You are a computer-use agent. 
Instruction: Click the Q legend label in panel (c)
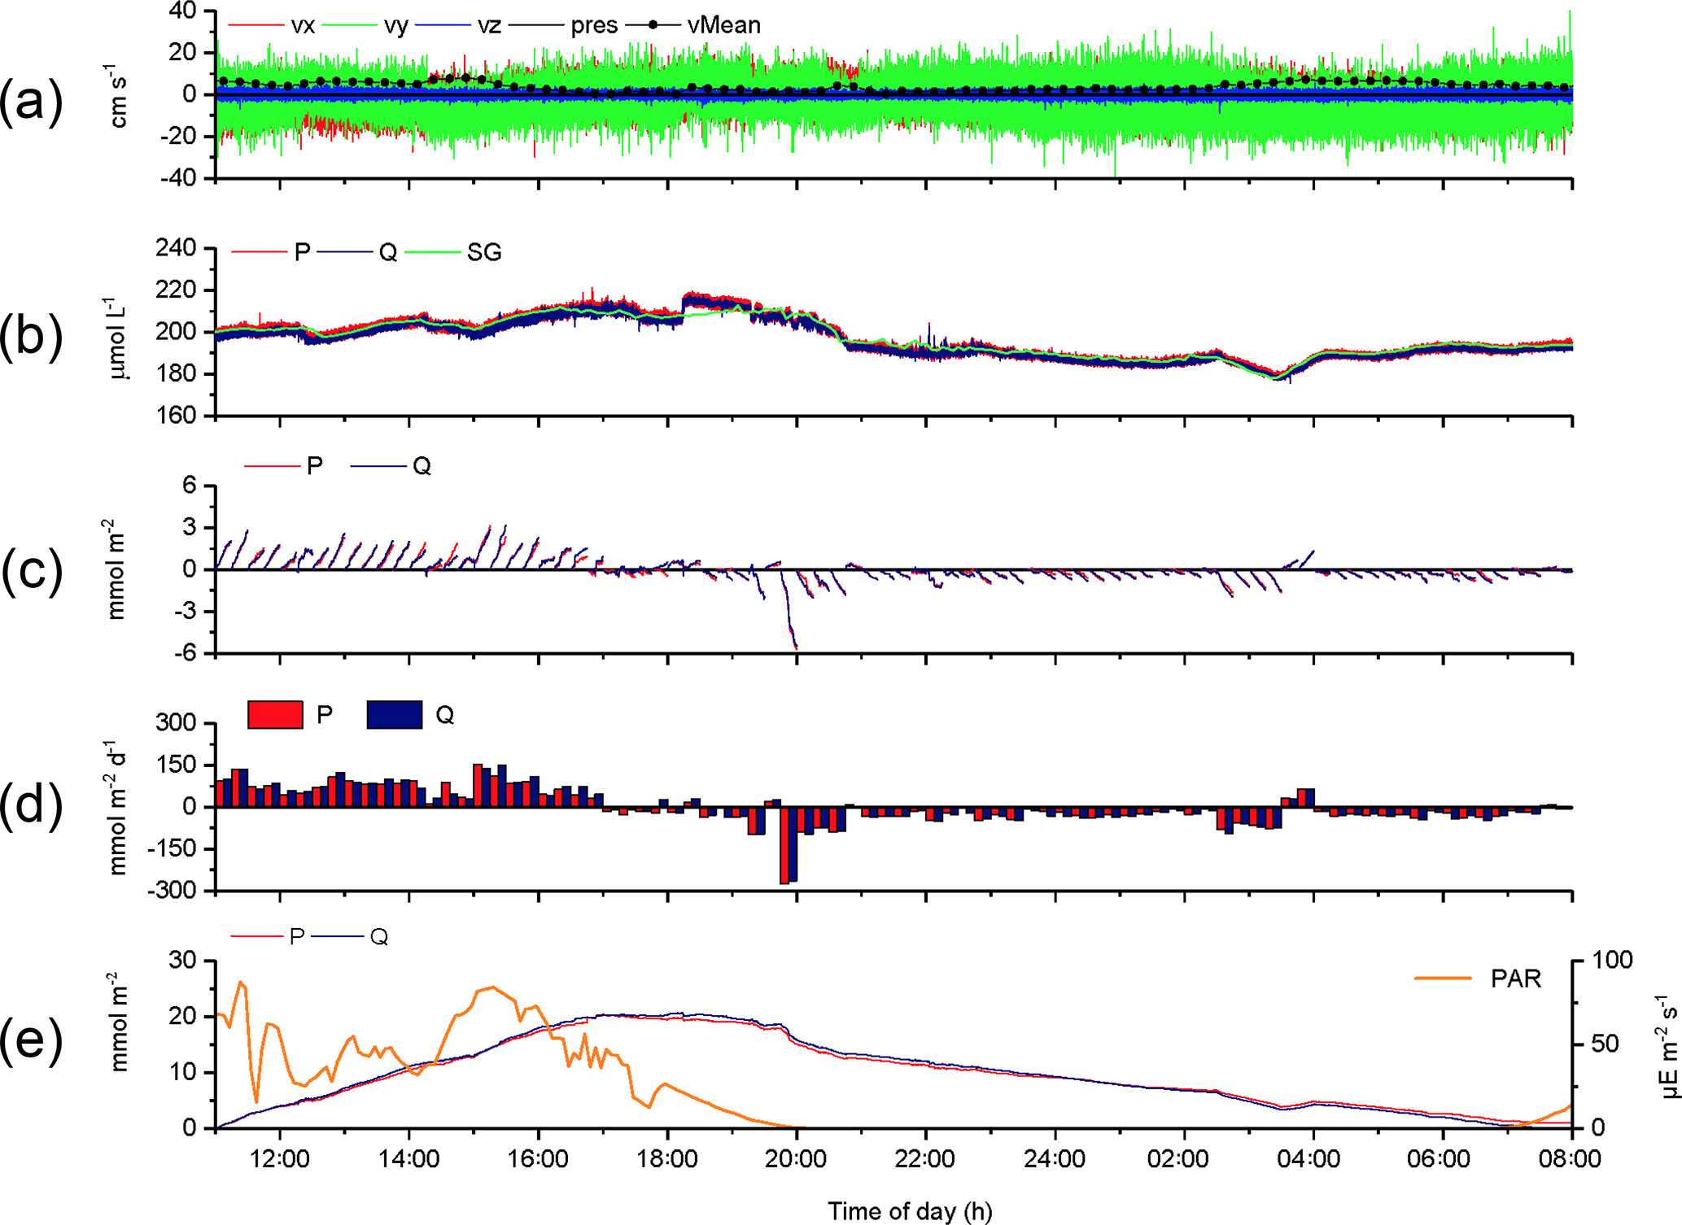(422, 466)
